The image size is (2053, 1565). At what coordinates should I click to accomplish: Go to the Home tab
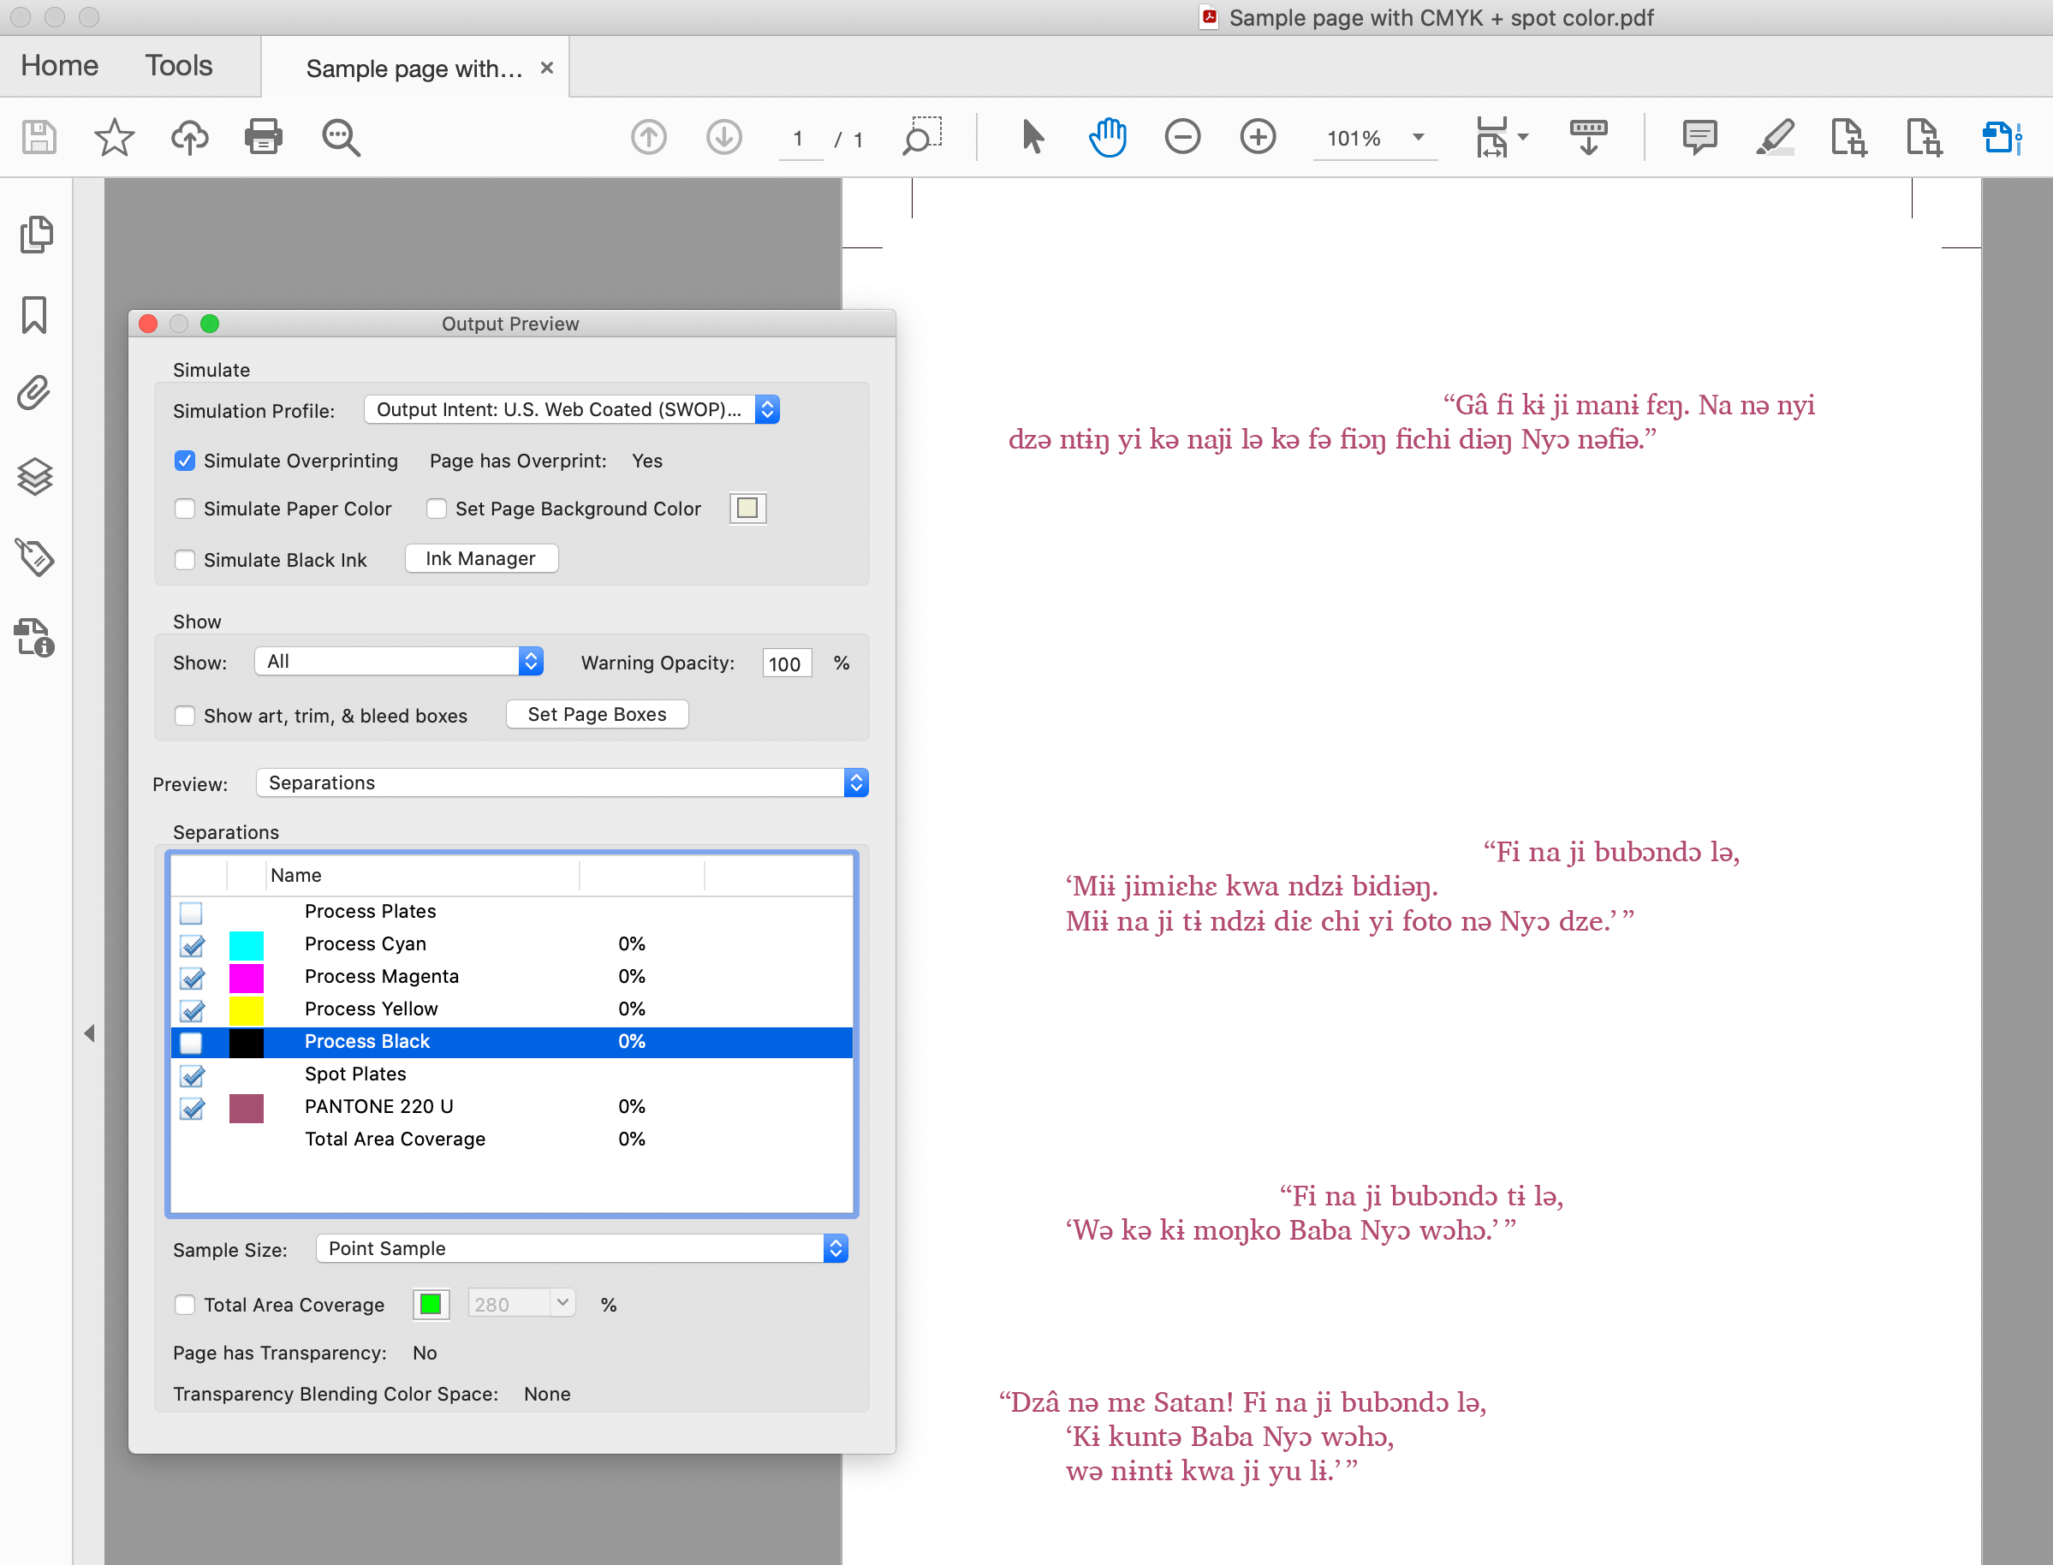(x=59, y=65)
